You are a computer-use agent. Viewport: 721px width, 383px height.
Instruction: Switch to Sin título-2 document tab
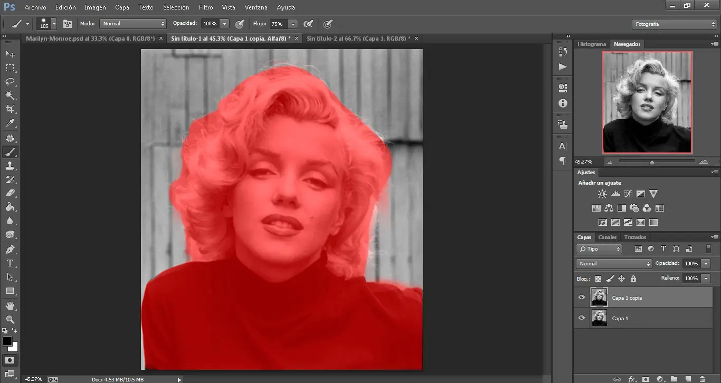pyautogui.click(x=358, y=39)
